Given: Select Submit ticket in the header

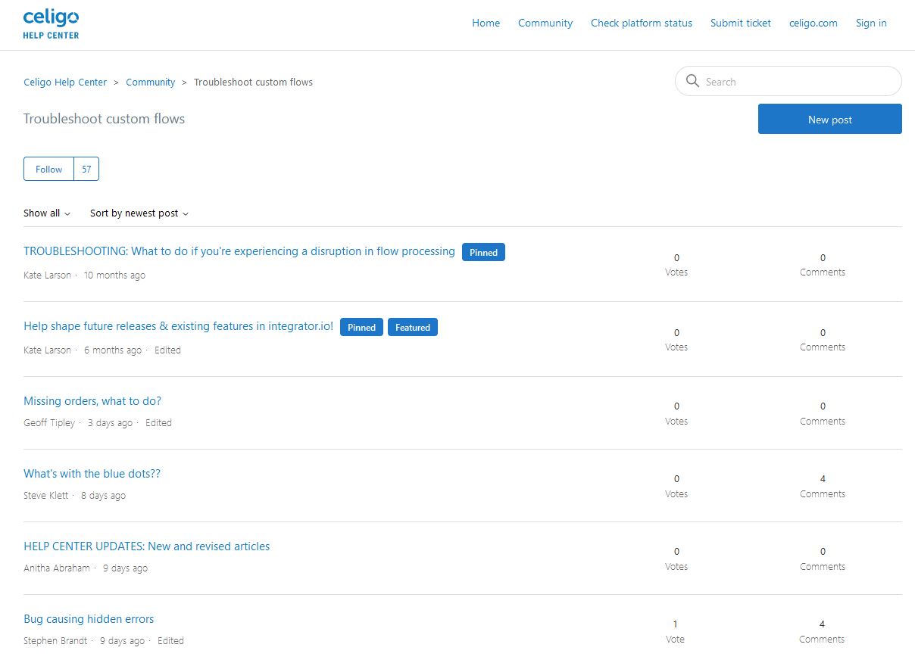Looking at the screenshot, I should pyautogui.click(x=740, y=23).
